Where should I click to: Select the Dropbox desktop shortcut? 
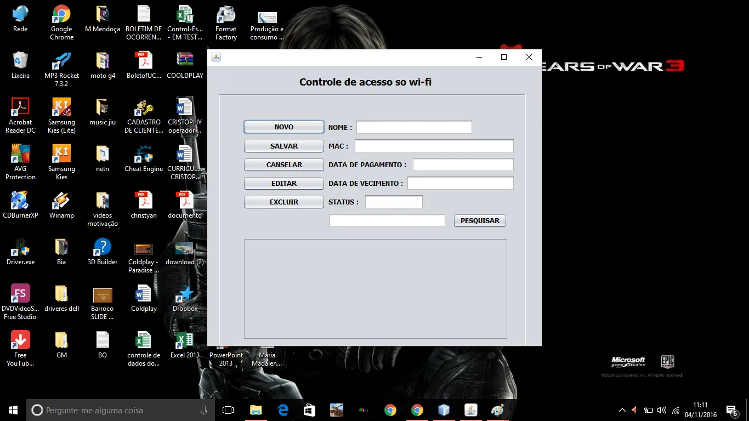(x=185, y=299)
